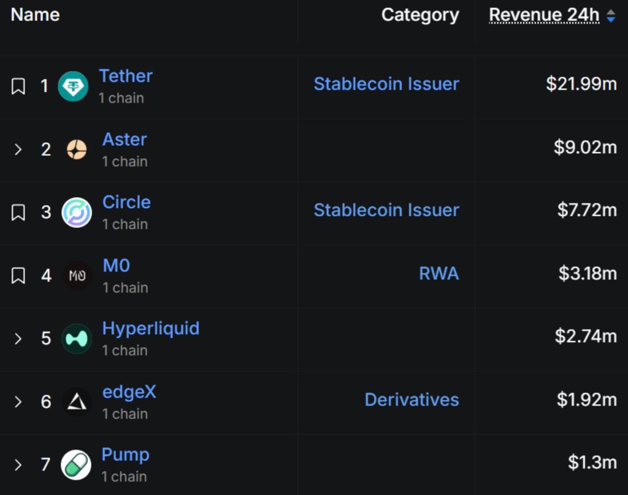Expand the Hyperliquid row chevron
The width and height of the screenshot is (628, 495).
pos(18,338)
